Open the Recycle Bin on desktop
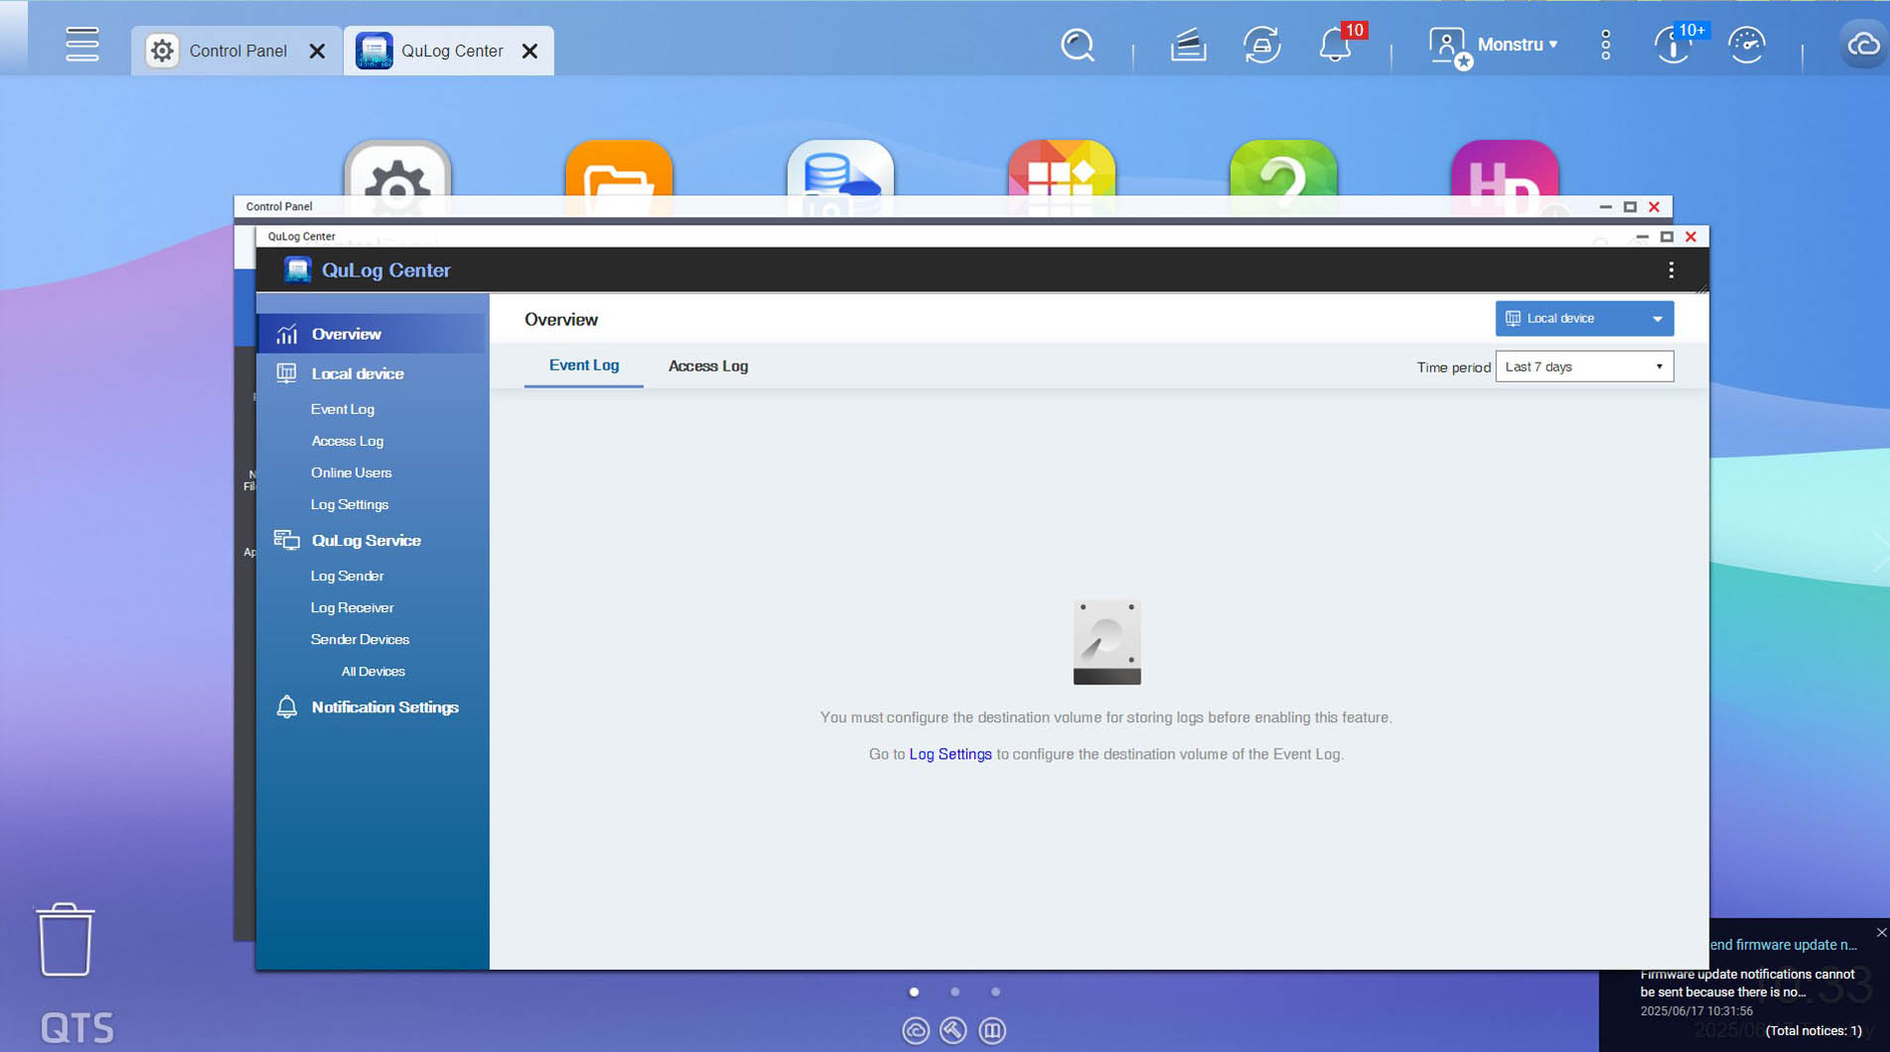Viewport: 1890px width, 1052px height. [x=65, y=939]
